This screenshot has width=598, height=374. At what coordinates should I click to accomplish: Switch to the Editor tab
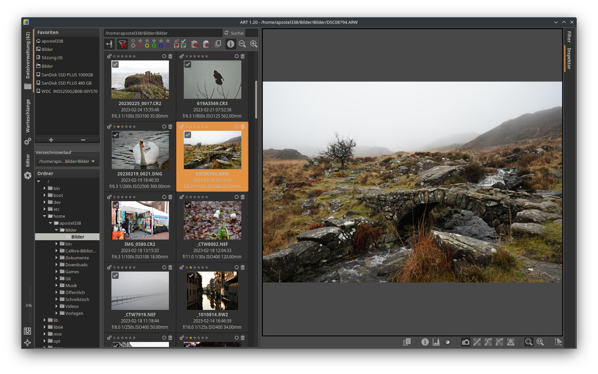point(28,160)
